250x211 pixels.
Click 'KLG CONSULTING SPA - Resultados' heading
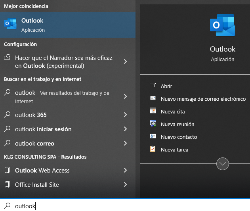pyautogui.click(x=45, y=157)
